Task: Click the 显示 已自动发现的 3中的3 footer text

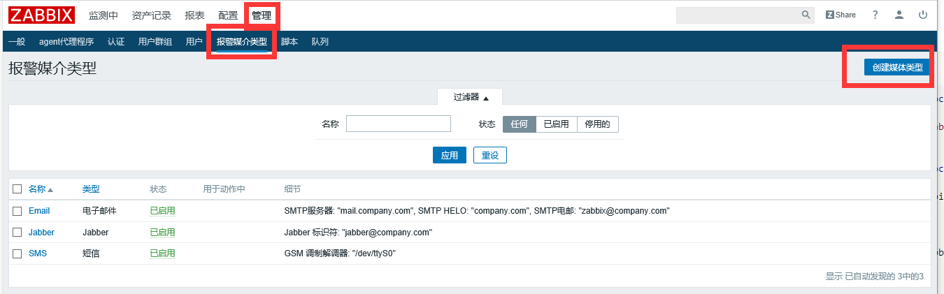Action: click(x=875, y=277)
